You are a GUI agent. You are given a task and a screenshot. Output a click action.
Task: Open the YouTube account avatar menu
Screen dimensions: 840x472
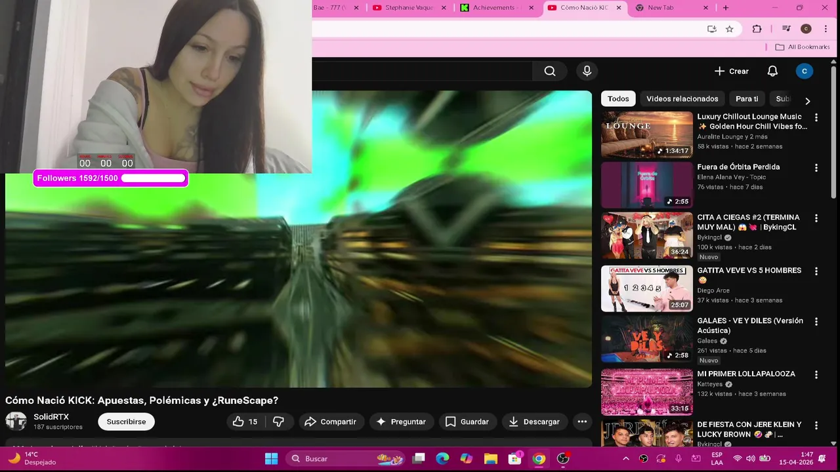pos(804,71)
